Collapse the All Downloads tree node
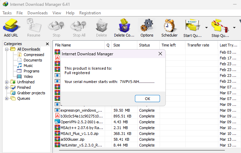Viewport: 241px width, 153px height. tap(7, 49)
